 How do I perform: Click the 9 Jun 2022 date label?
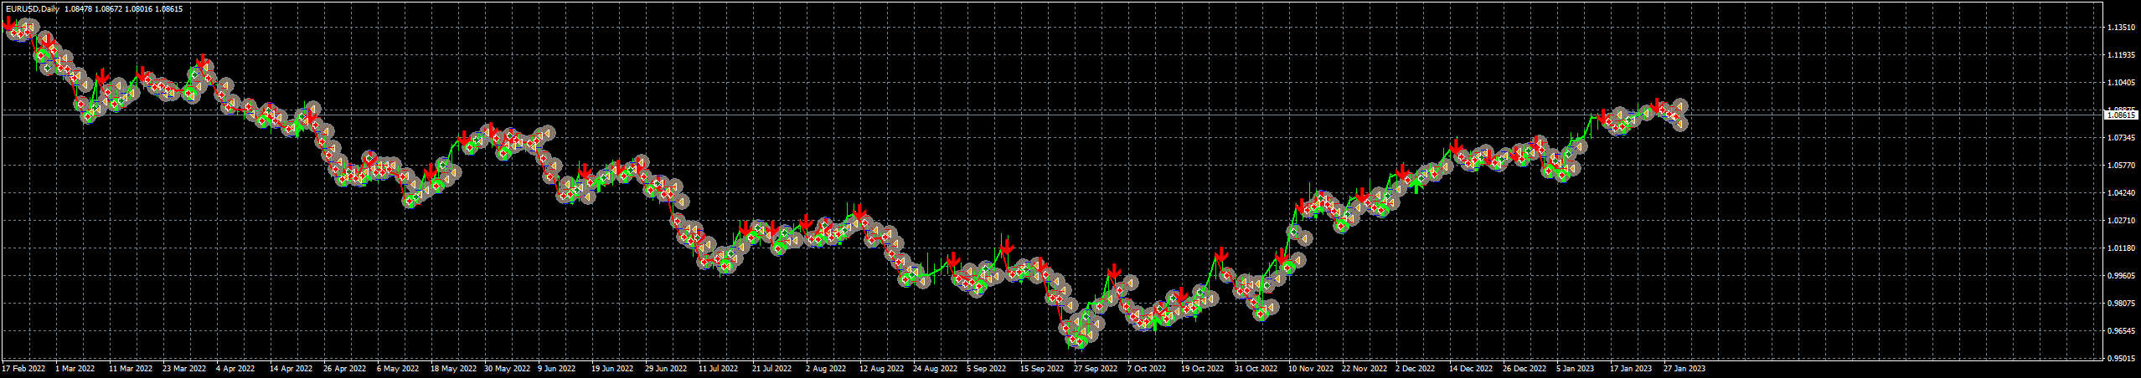tap(556, 368)
